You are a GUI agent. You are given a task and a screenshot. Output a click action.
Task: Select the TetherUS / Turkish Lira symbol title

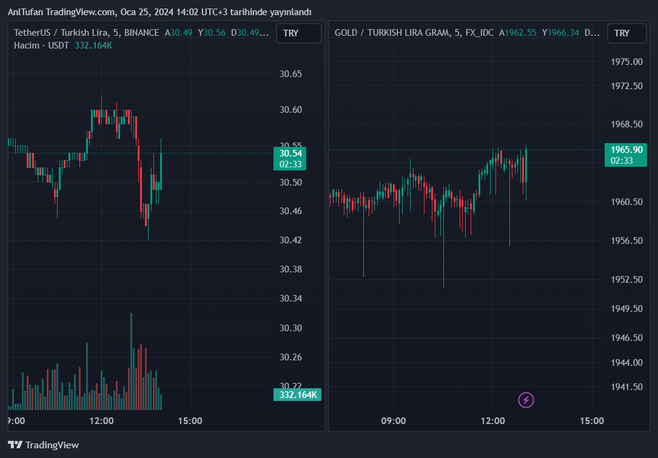[x=86, y=33]
